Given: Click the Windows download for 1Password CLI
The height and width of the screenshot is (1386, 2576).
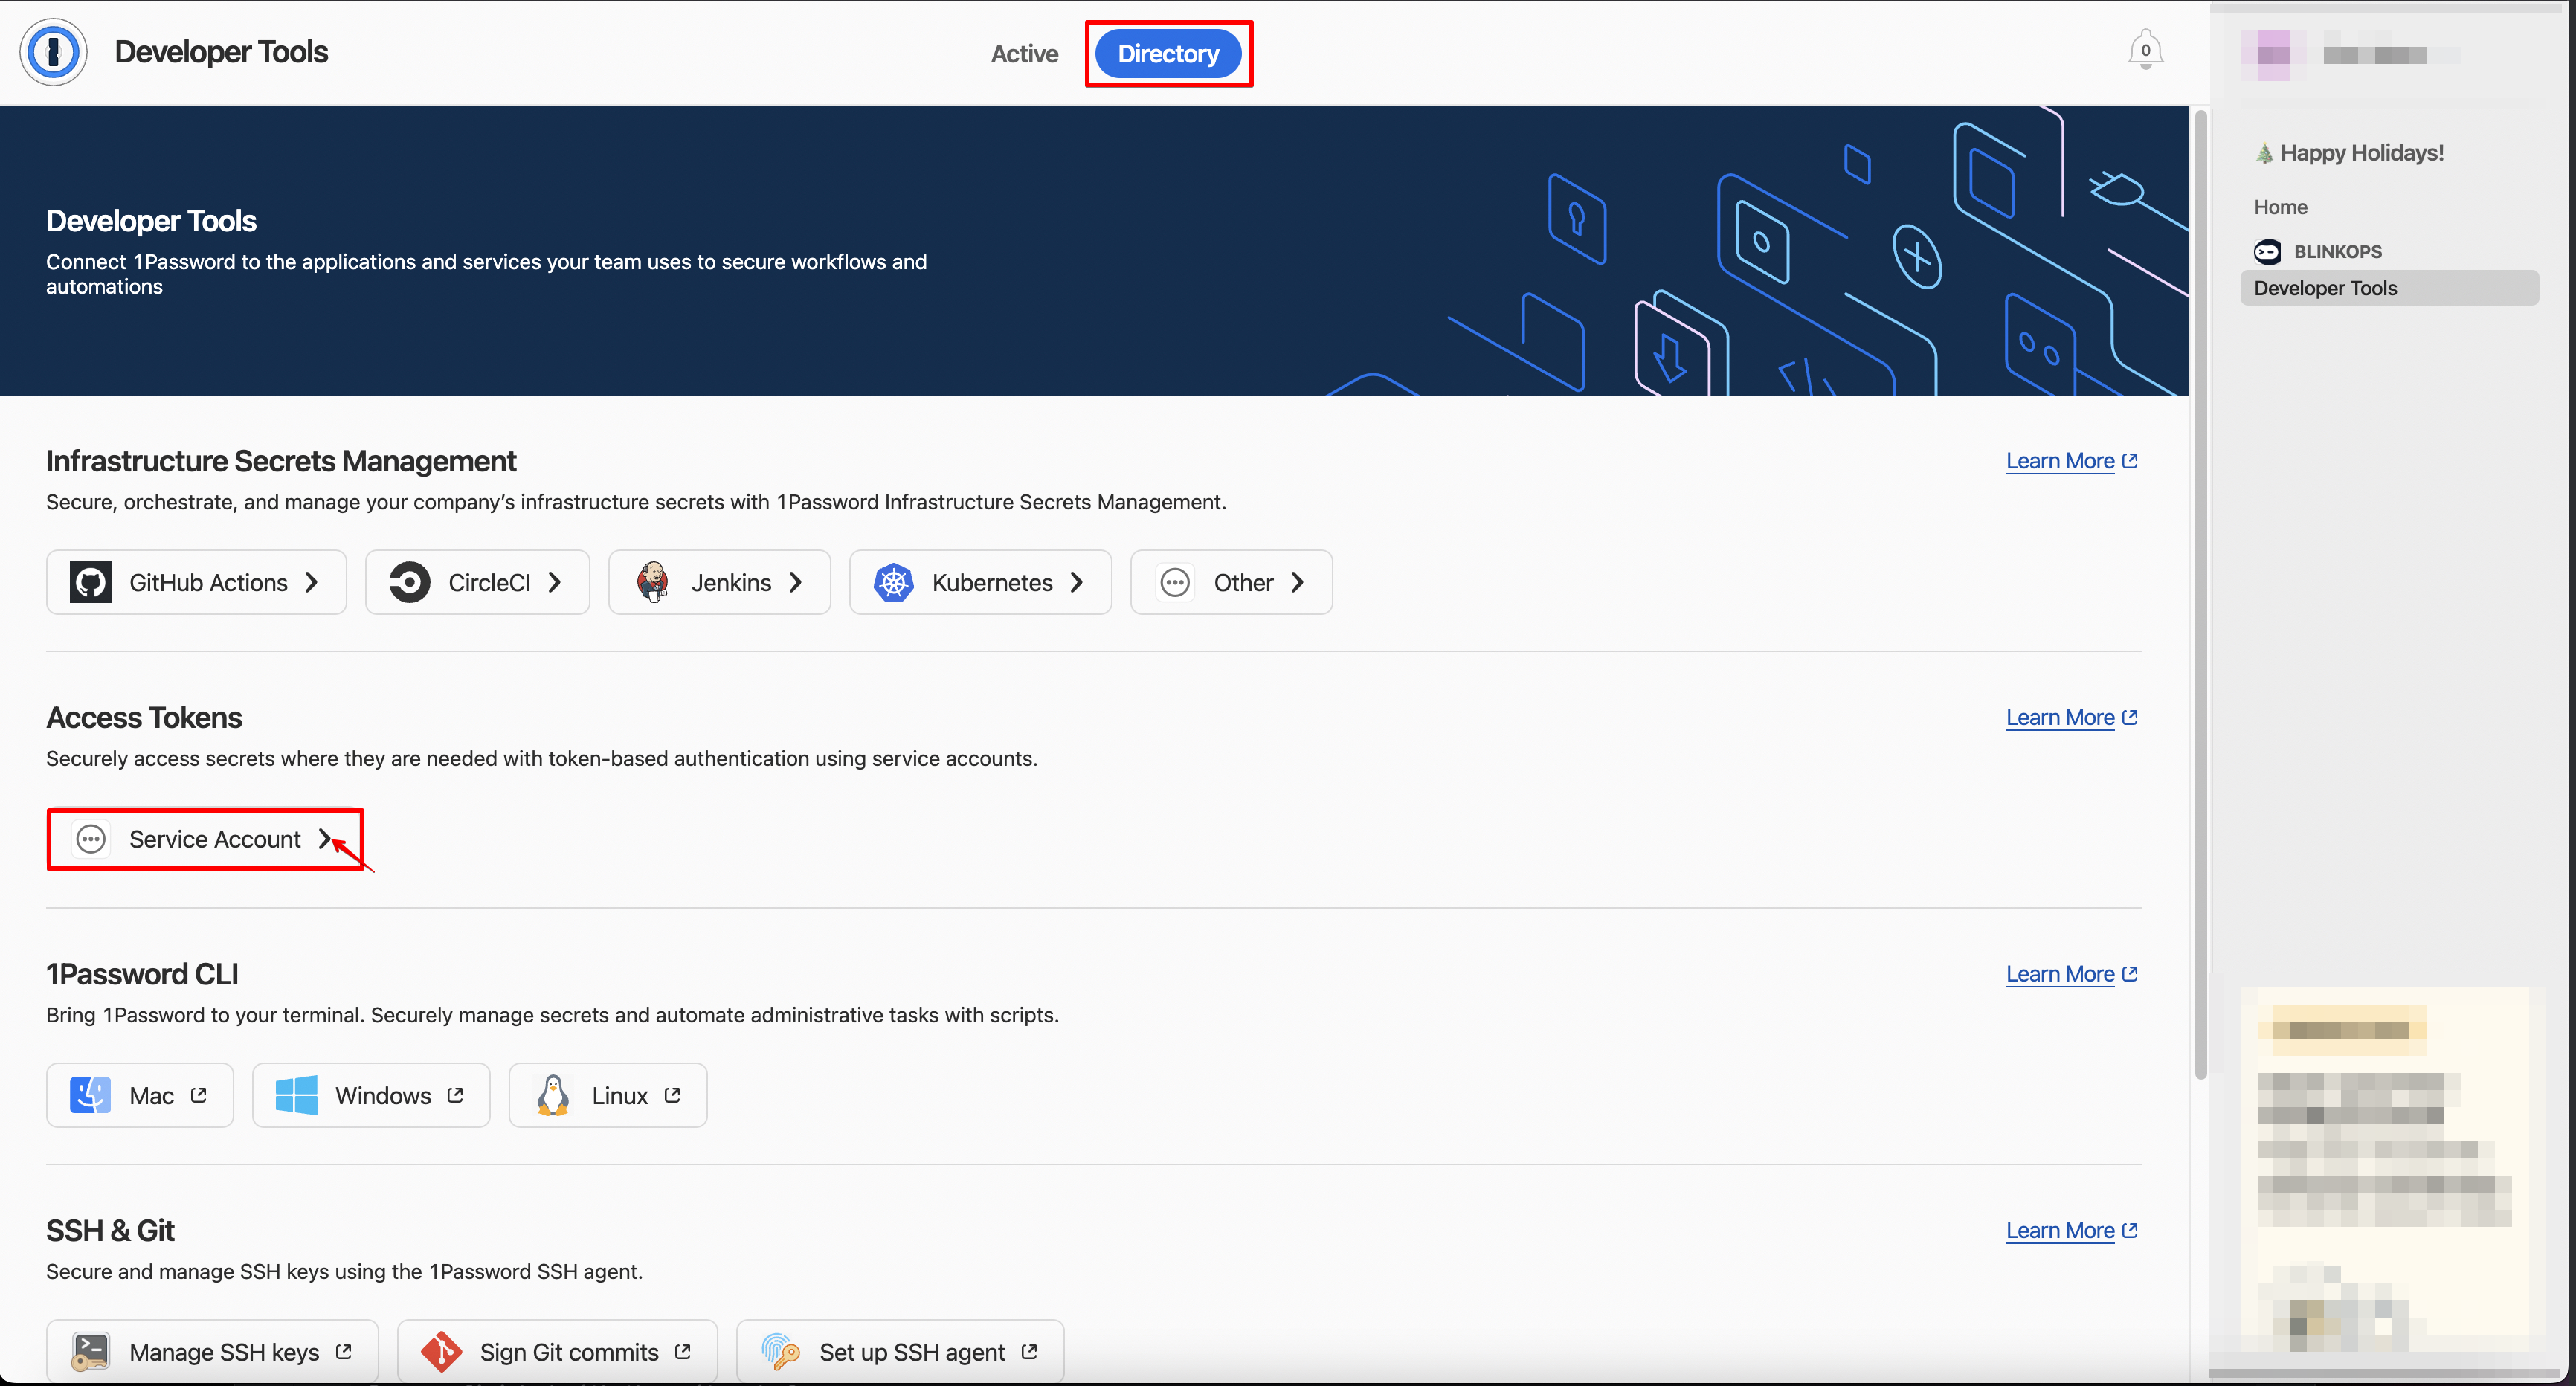Looking at the screenshot, I should pyautogui.click(x=370, y=1095).
